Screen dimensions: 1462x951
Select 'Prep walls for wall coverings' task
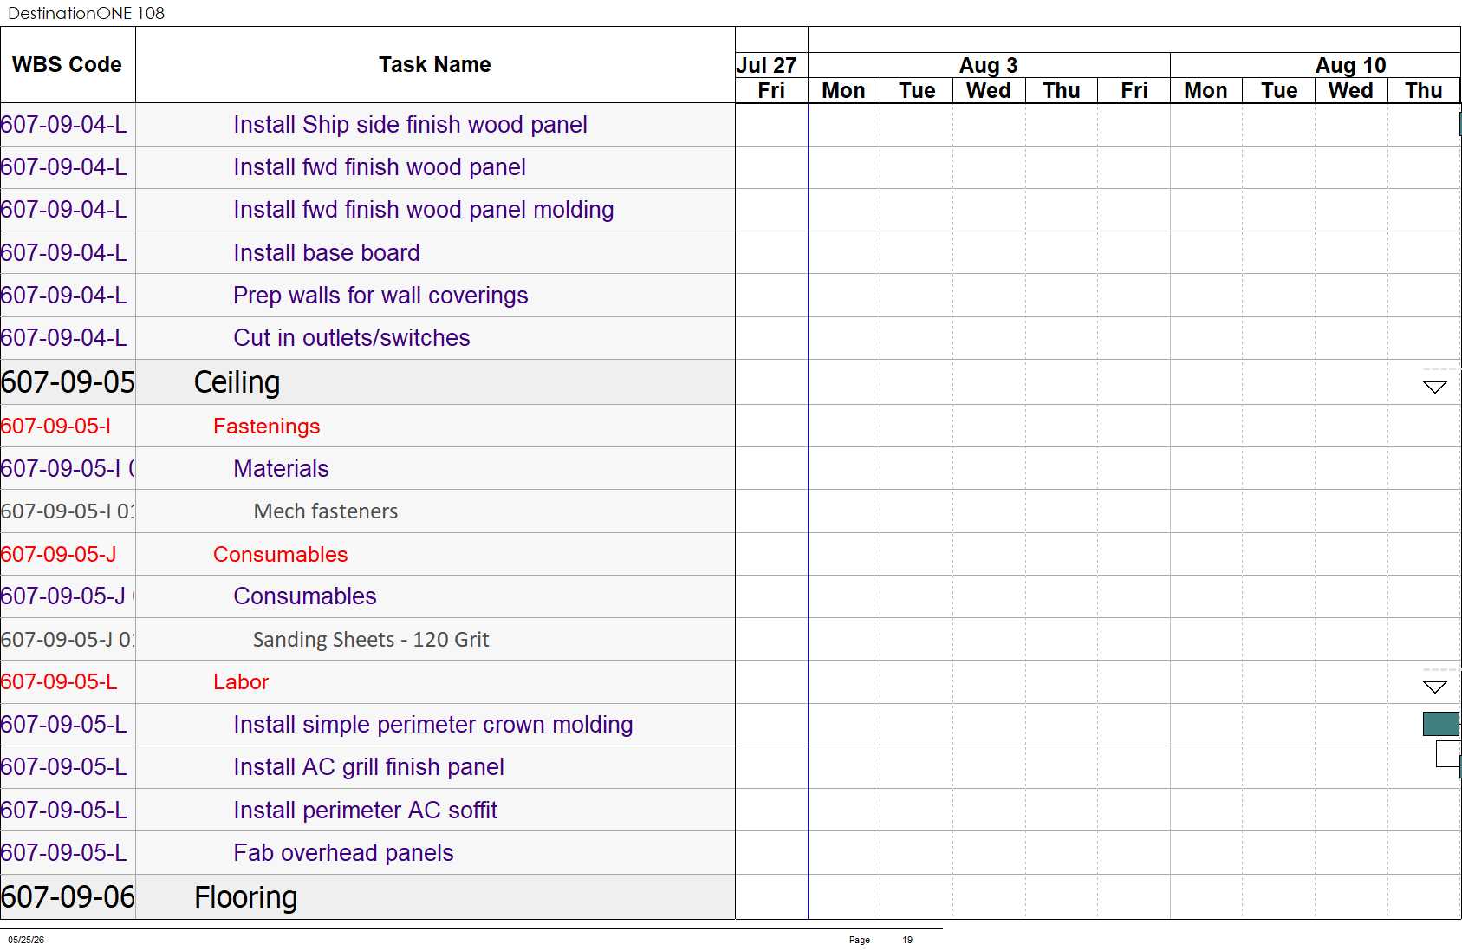[x=380, y=296]
